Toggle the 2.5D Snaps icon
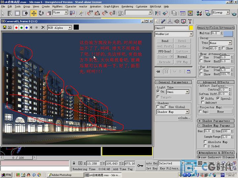Screen dimensions: 238x178 pos(90,13)
